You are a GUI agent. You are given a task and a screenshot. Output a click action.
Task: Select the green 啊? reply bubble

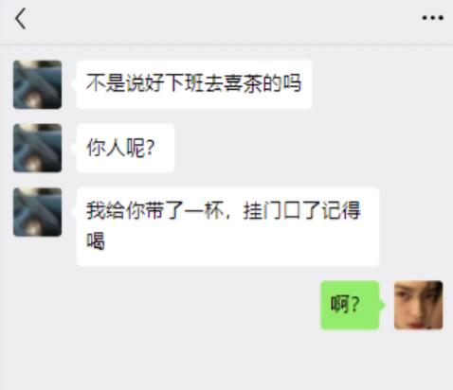350,305
